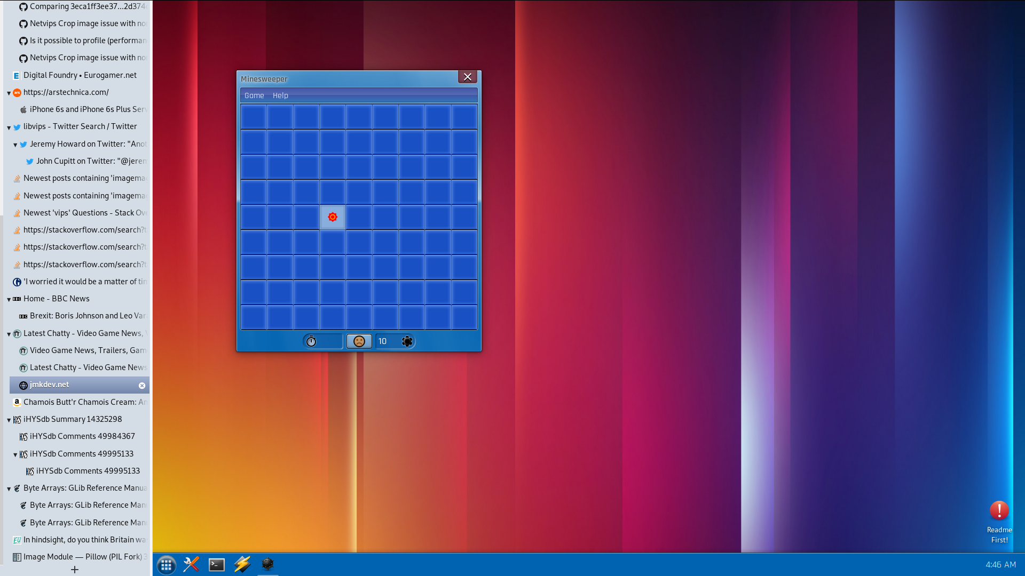Open Brexit: Boris Johnson and Leo tab
The height and width of the screenshot is (576, 1025).
click(83, 316)
